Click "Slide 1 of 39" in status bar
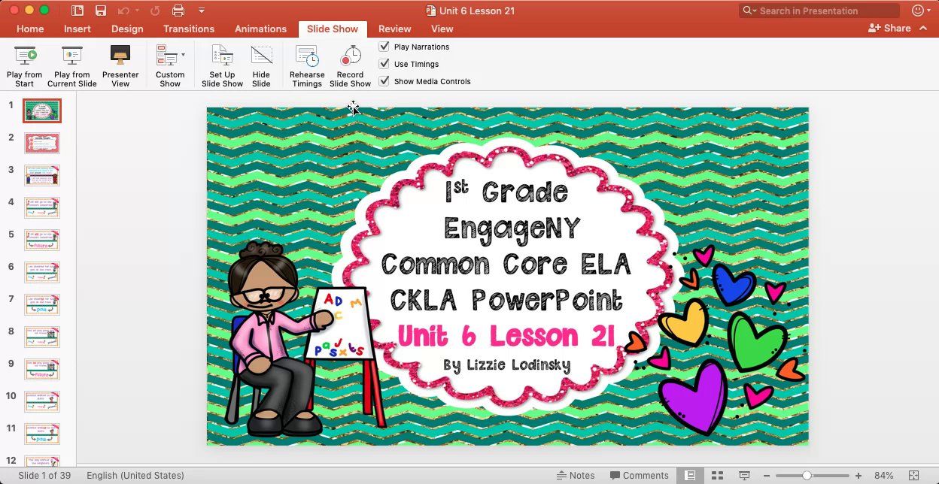This screenshot has width=939, height=484. coord(44,475)
